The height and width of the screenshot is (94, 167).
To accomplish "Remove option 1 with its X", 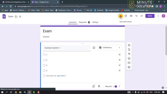I will point(120,55).
